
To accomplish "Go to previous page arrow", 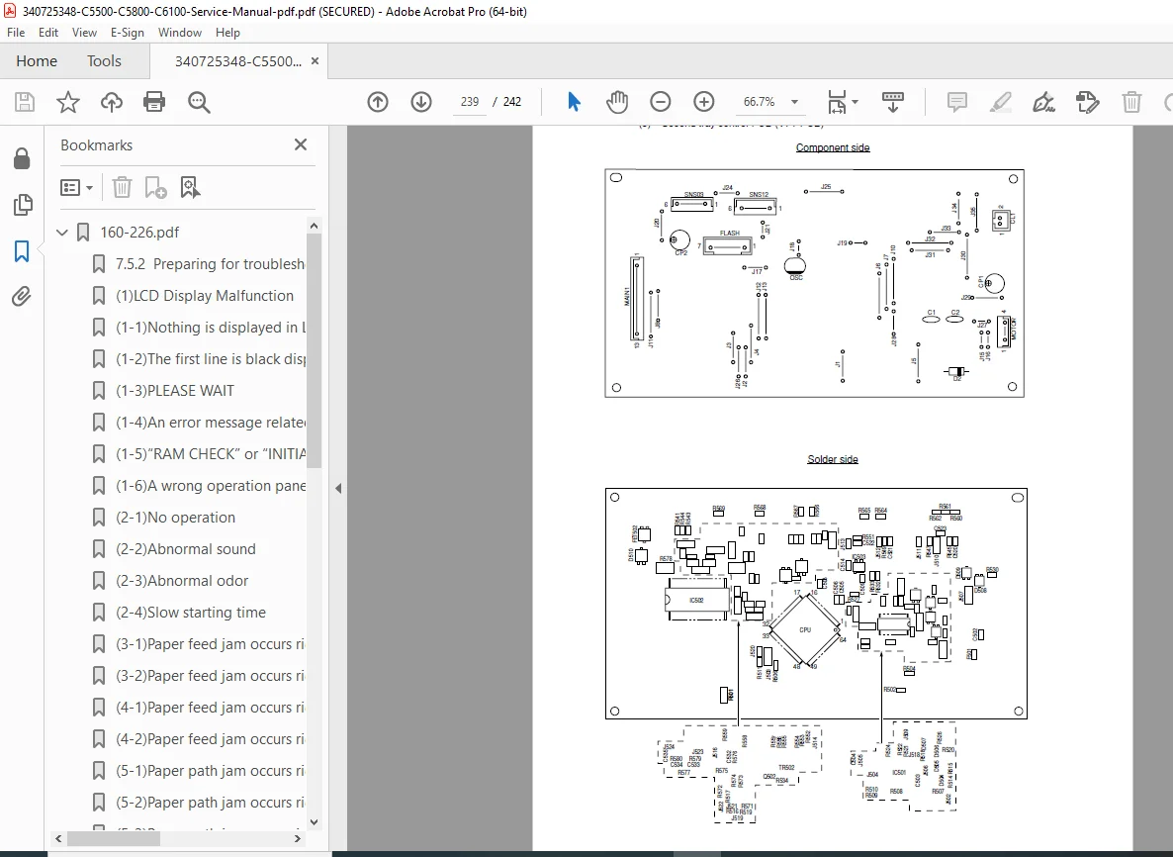I will 378,102.
